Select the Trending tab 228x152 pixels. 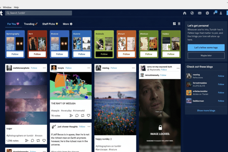click(x=31, y=24)
